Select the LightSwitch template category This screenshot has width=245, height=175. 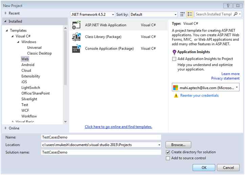pyautogui.click(x=30, y=87)
